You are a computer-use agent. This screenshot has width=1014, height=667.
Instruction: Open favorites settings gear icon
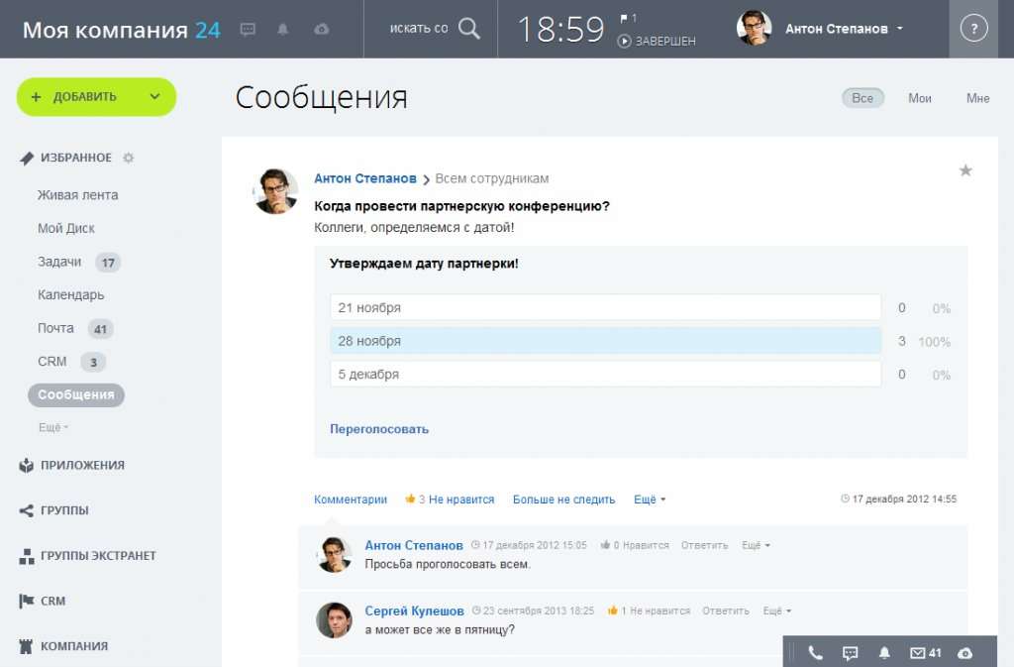coord(128,158)
